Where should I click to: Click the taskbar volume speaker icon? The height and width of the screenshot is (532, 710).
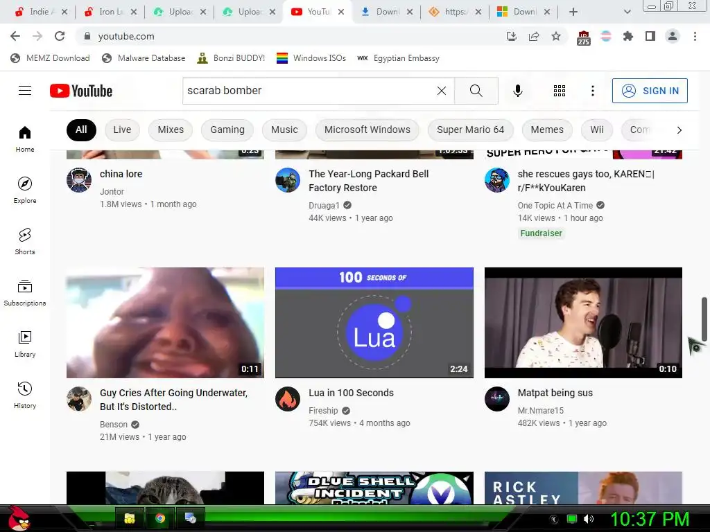point(588,519)
